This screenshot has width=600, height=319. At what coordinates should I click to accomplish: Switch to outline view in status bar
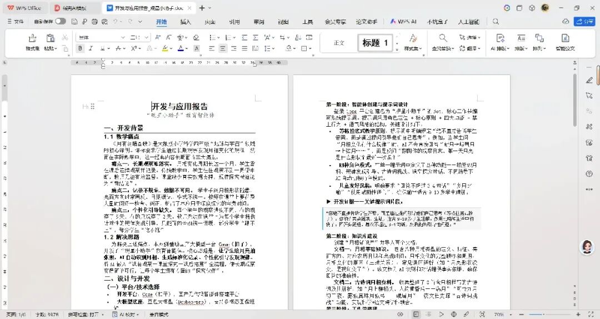coord(428,315)
